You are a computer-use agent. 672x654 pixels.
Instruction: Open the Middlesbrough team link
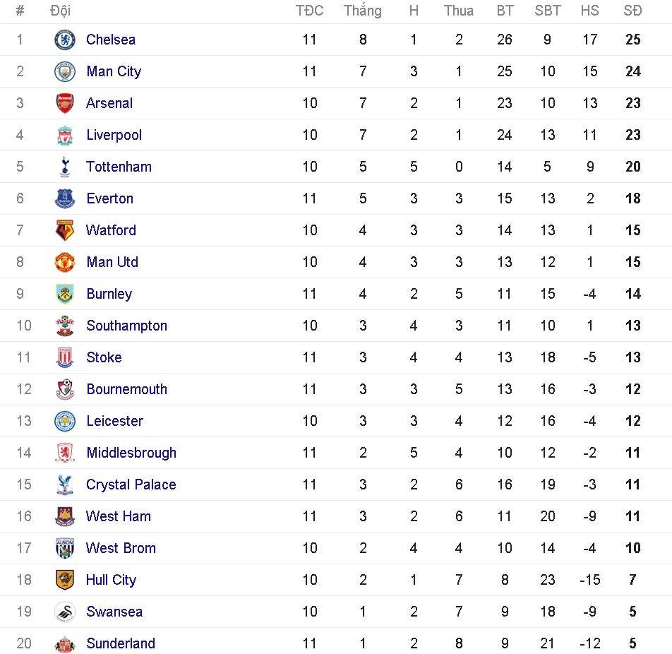(131, 453)
